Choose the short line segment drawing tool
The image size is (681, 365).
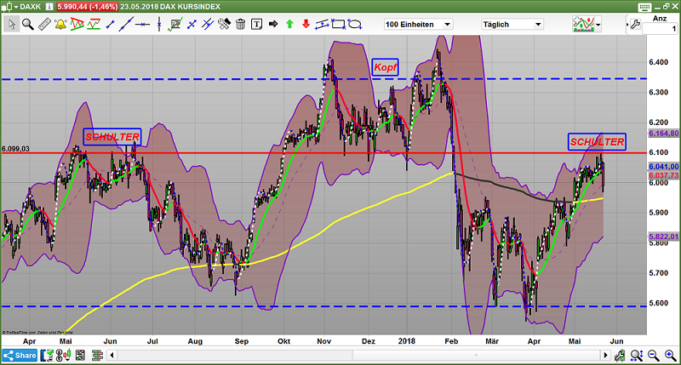pyautogui.click(x=111, y=25)
